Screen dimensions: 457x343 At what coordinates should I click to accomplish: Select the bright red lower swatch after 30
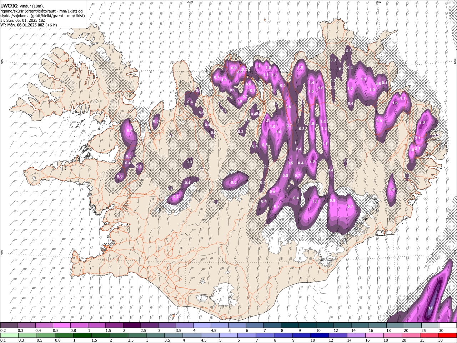[447, 335]
